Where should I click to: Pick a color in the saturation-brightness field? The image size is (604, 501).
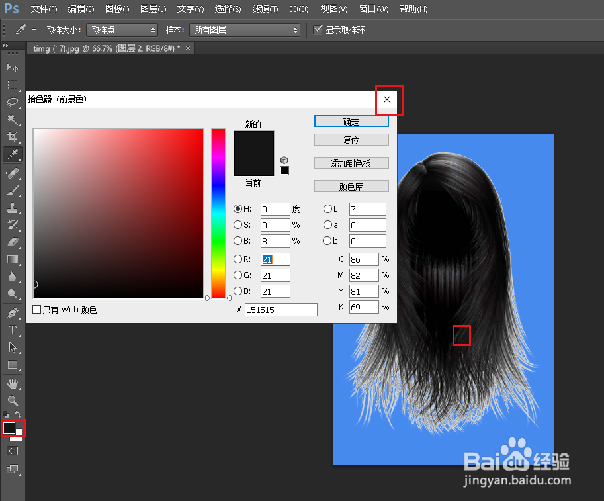point(118,214)
